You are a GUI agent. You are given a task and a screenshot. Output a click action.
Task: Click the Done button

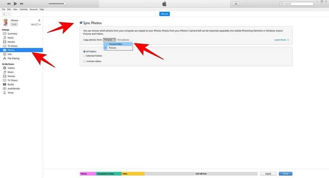(x=286, y=174)
